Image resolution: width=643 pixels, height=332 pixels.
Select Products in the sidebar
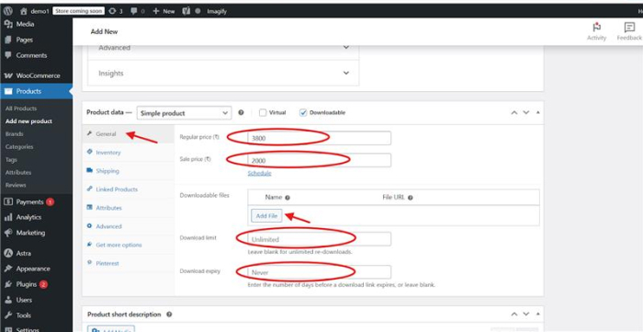coord(36,91)
